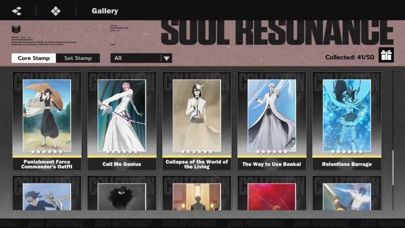Open the hallway figure stamp in second row
This screenshot has height=228, width=405.
pos(197,193)
